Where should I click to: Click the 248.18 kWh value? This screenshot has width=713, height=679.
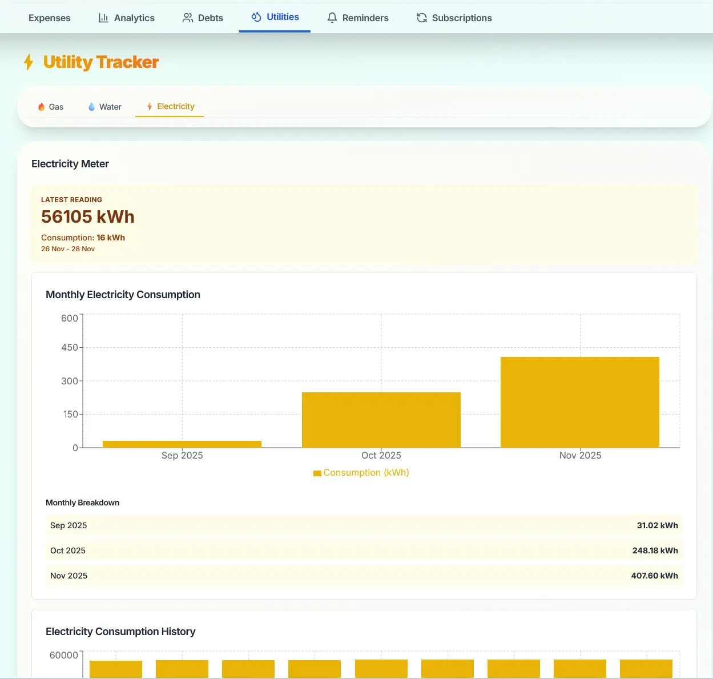[655, 551]
